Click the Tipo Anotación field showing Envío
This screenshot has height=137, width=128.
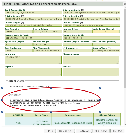point(19,51)
